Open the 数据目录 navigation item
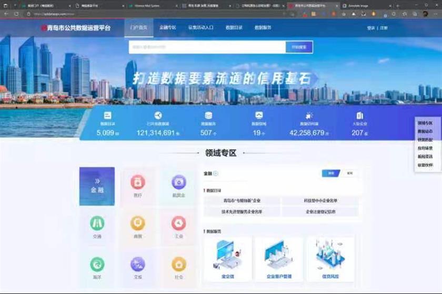 234,28
